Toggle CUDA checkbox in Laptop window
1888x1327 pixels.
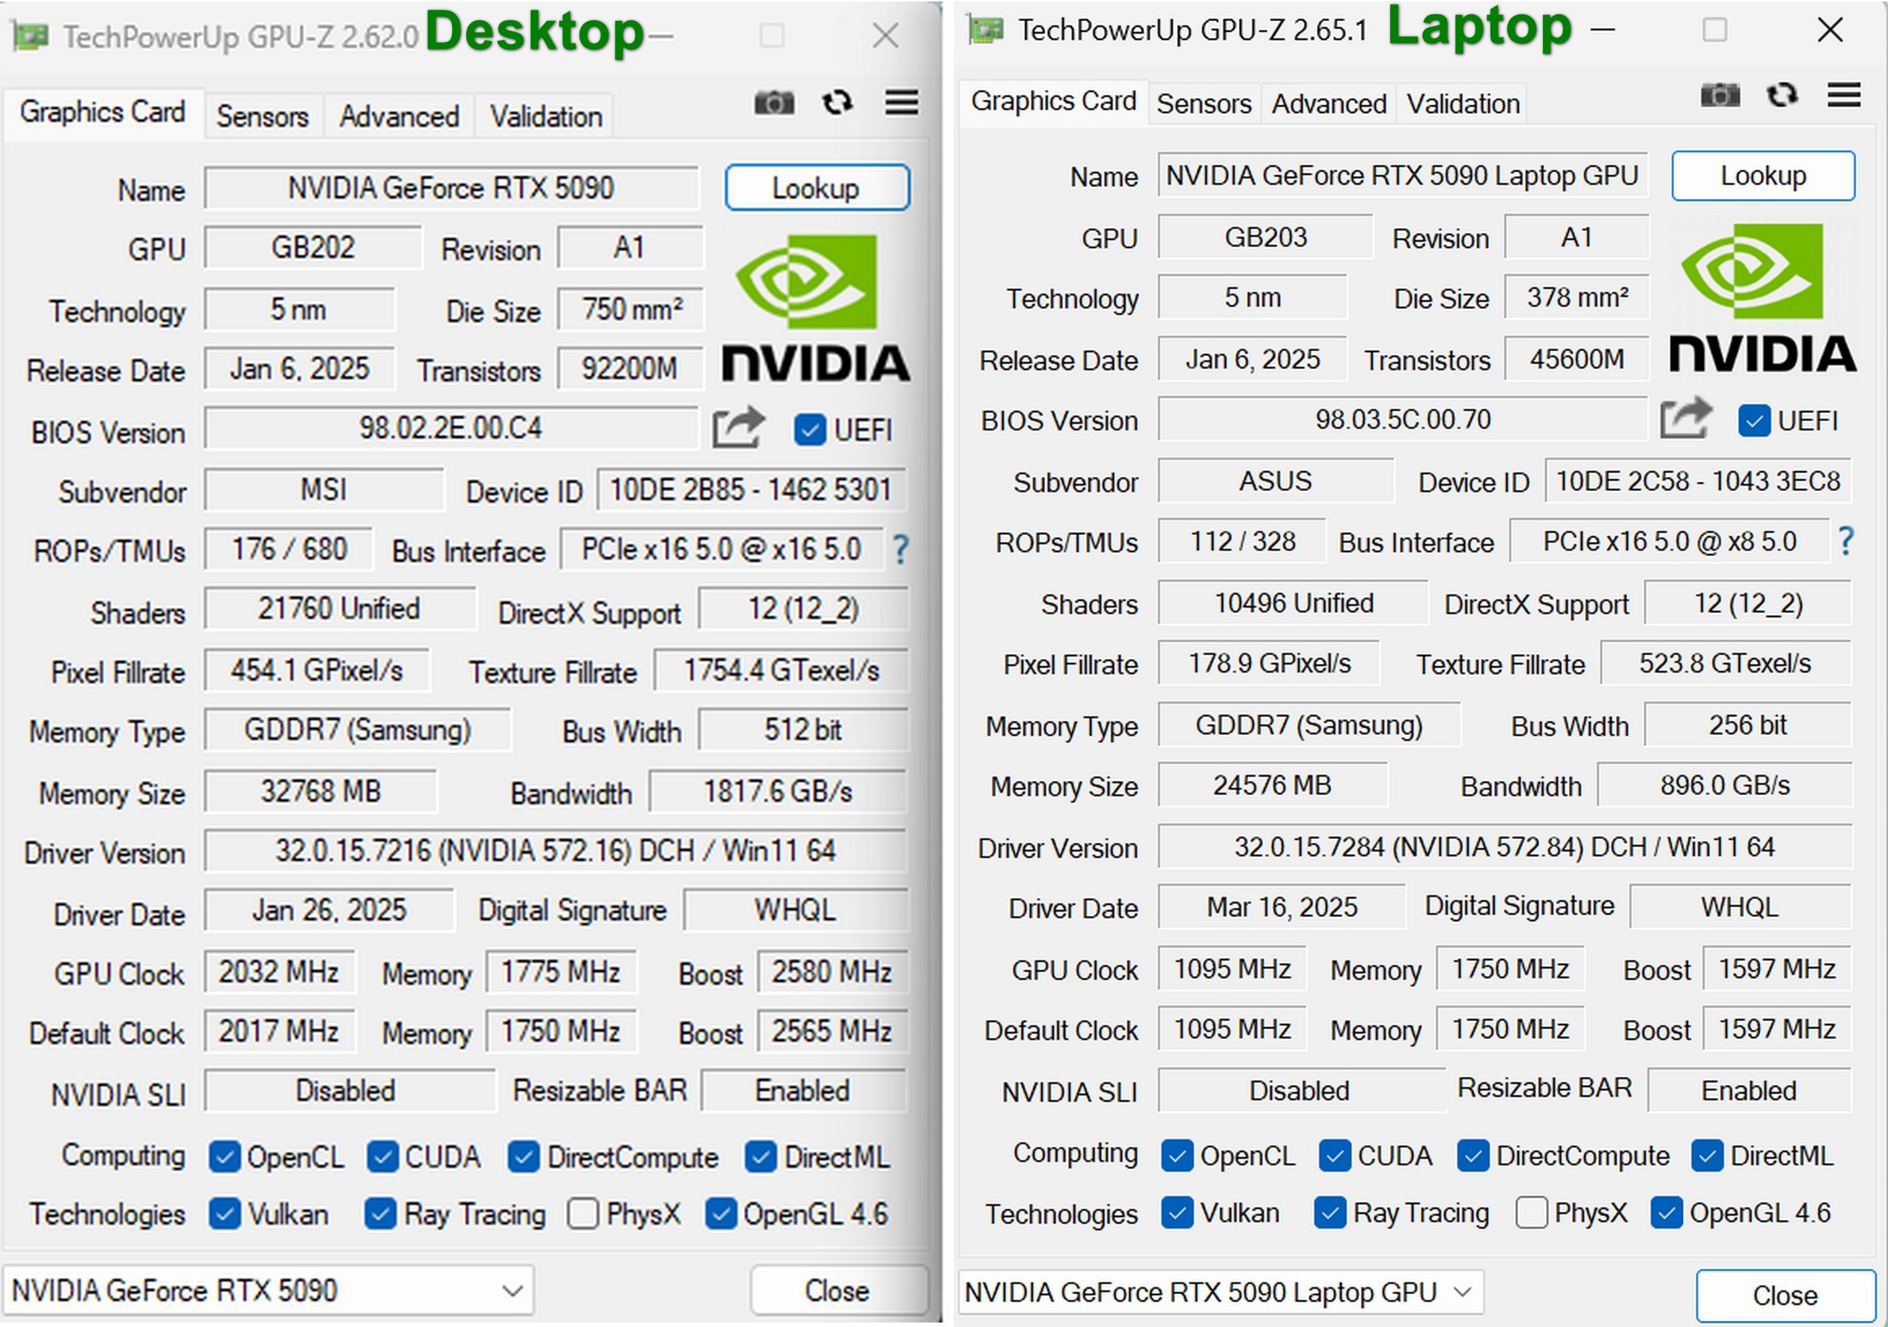pos(1335,1156)
